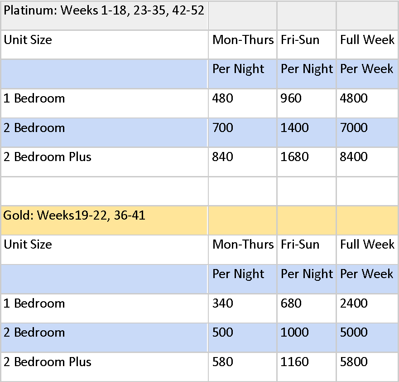Screen dimensions: 399x382
Task: Click the 7000 full week cell
Action: click(x=368, y=132)
